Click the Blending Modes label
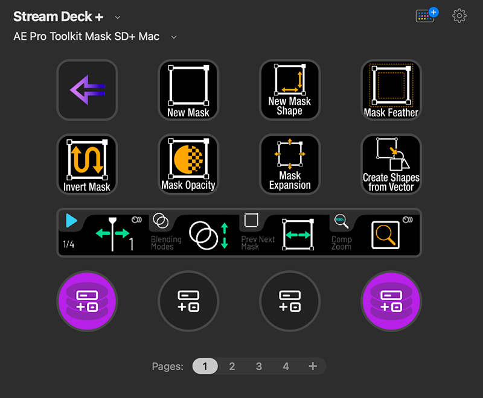This screenshot has height=398, width=483. pyautogui.click(x=167, y=243)
